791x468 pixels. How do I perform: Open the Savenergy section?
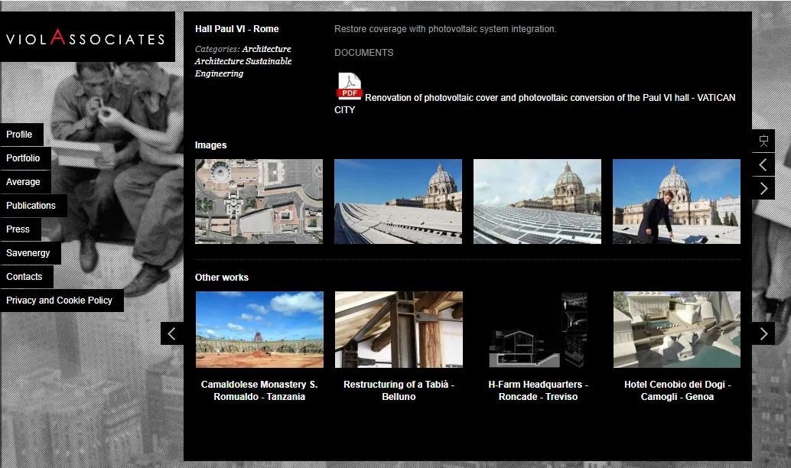point(28,253)
